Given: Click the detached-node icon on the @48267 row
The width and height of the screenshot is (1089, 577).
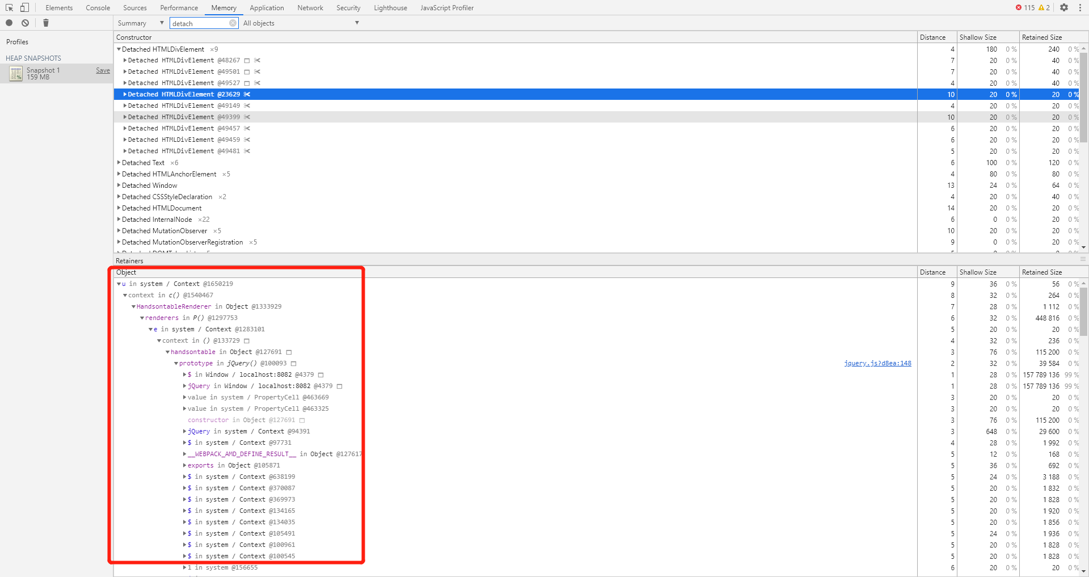Looking at the screenshot, I should point(258,60).
